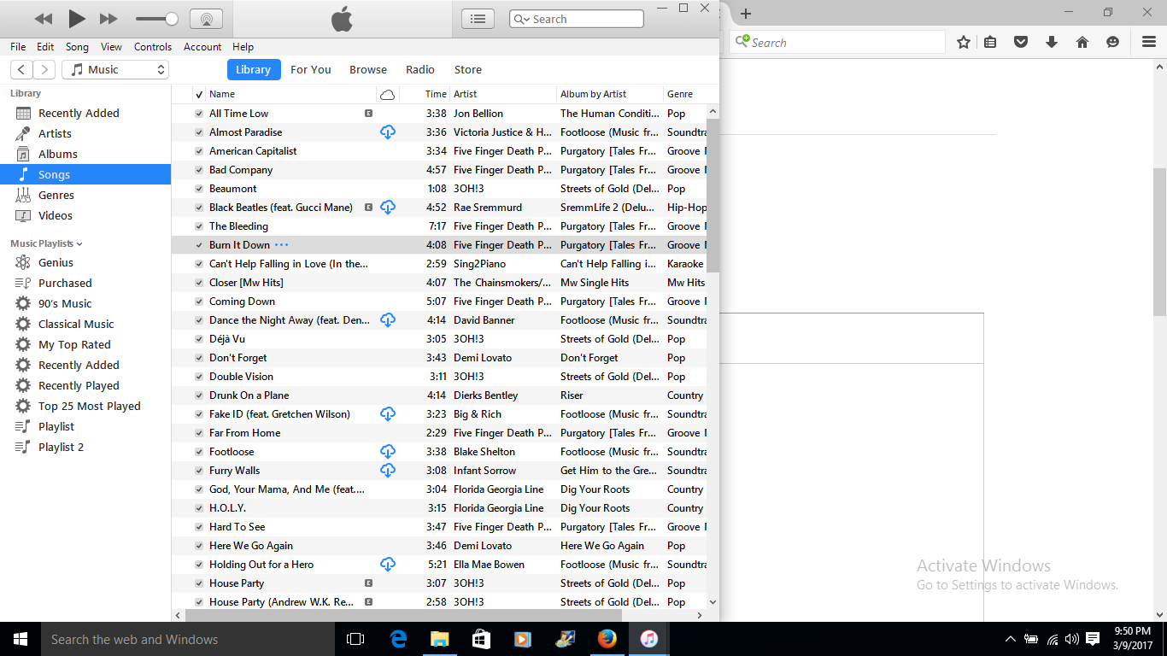Sort songs by the Artist column header

pos(502,94)
